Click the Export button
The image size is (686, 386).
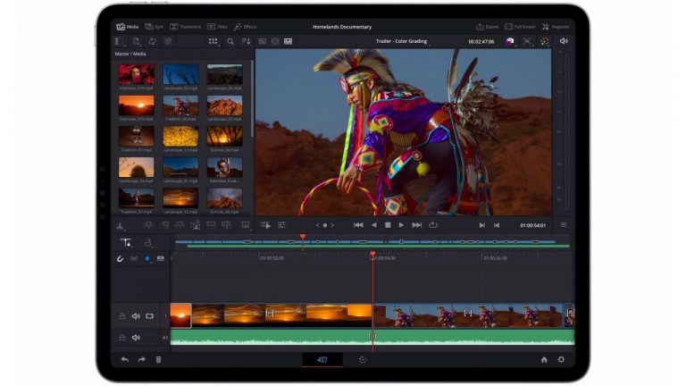tap(487, 27)
